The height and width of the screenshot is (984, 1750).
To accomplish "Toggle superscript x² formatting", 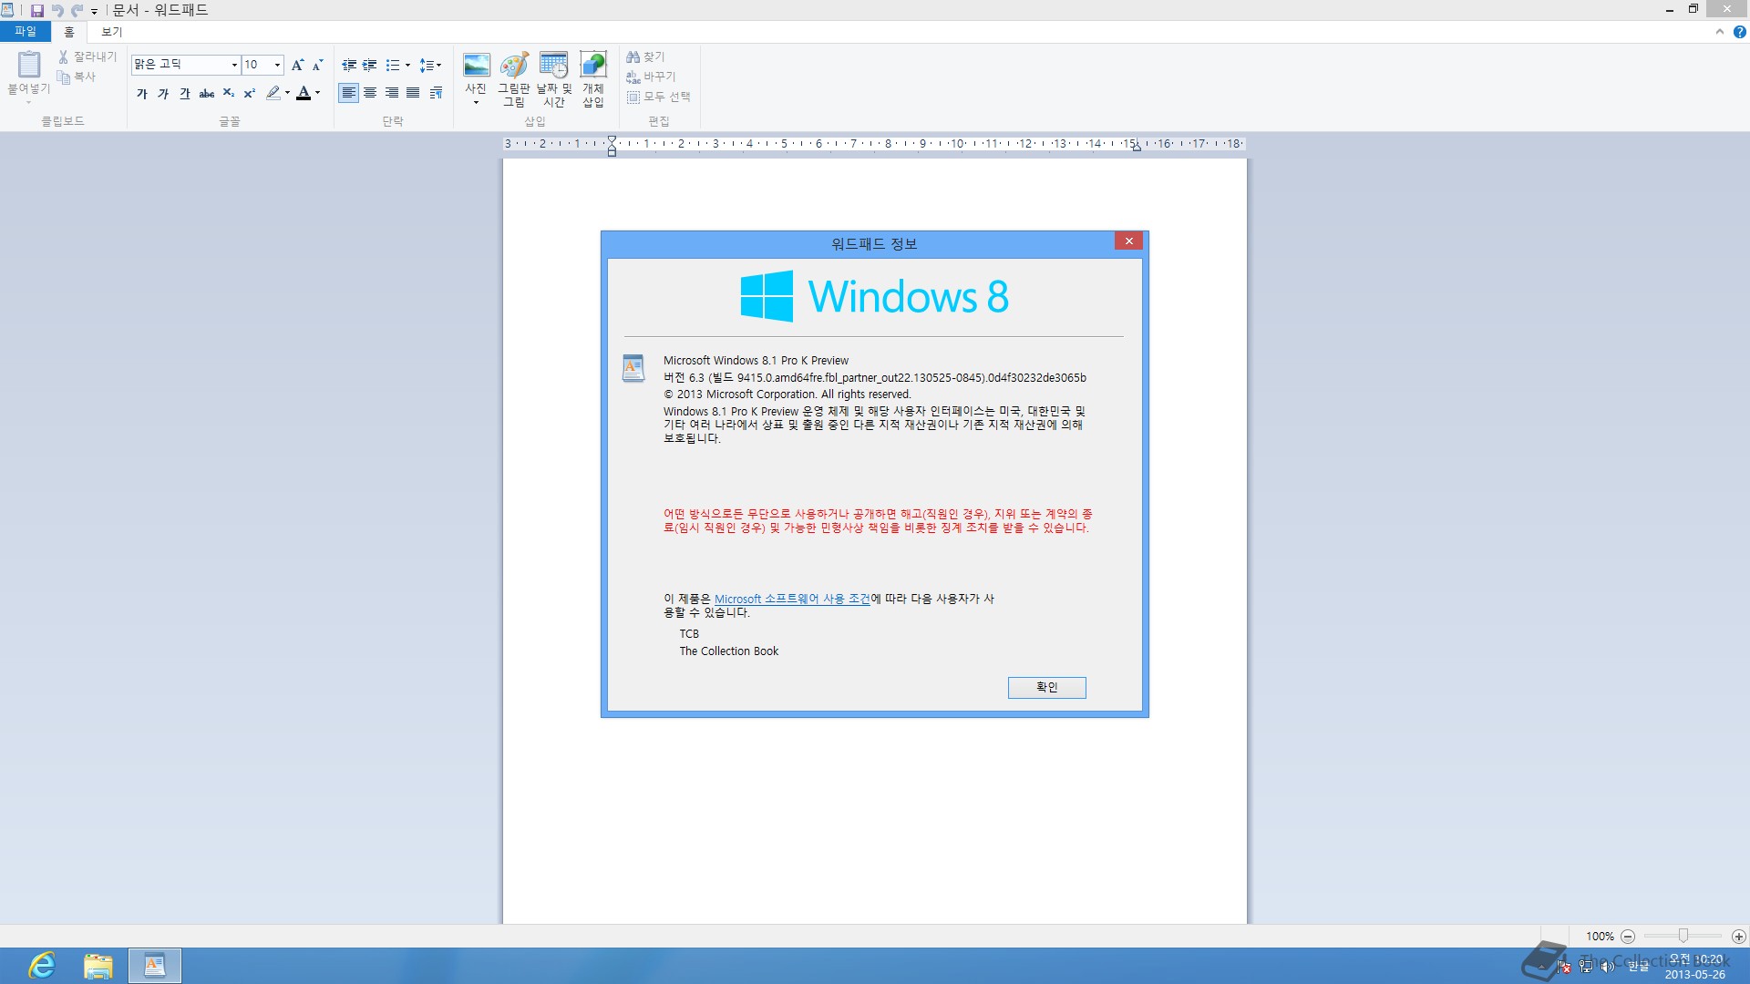I will pyautogui.click(x=250, y=93).
